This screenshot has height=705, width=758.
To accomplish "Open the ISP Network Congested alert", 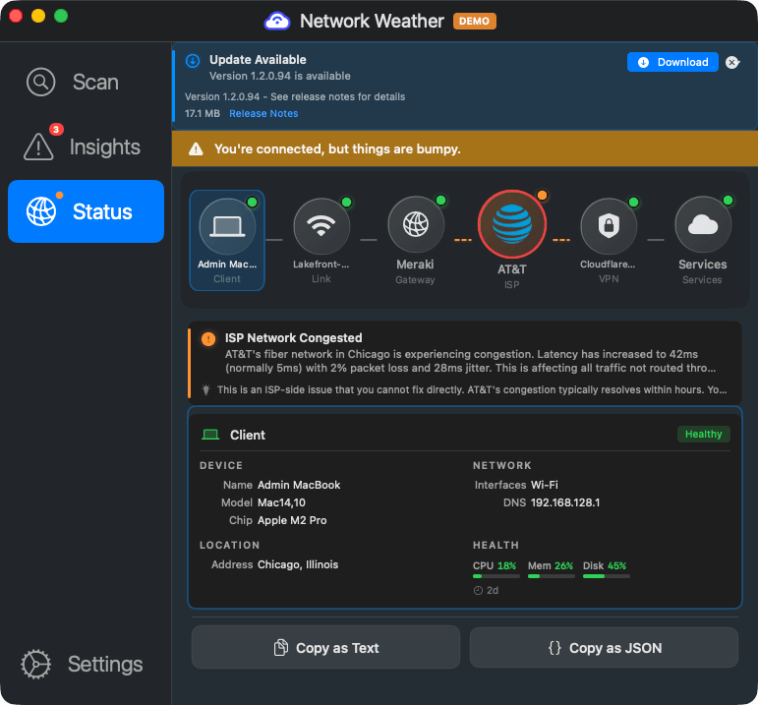I will 465,363.
